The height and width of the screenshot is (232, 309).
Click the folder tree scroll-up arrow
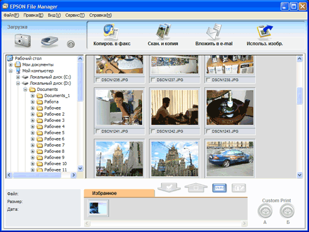pyautogui.click(x=80, y=59)
